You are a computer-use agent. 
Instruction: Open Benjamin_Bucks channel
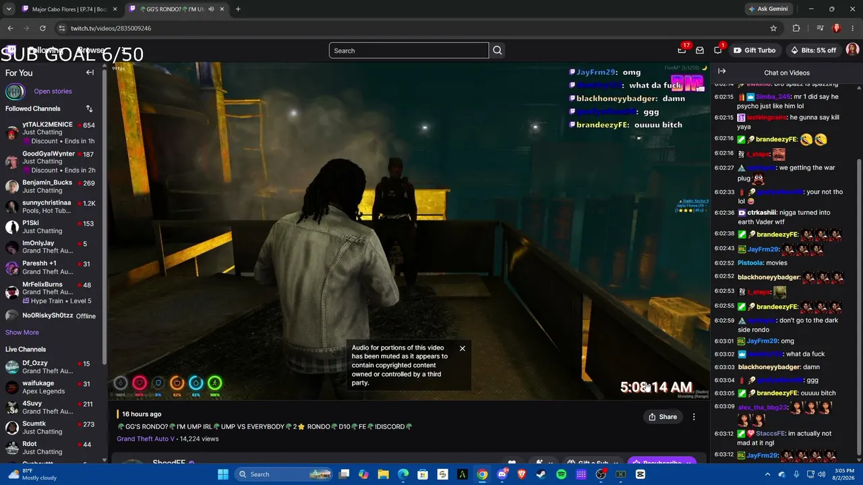pyautogui.click(x=51, y=187)
